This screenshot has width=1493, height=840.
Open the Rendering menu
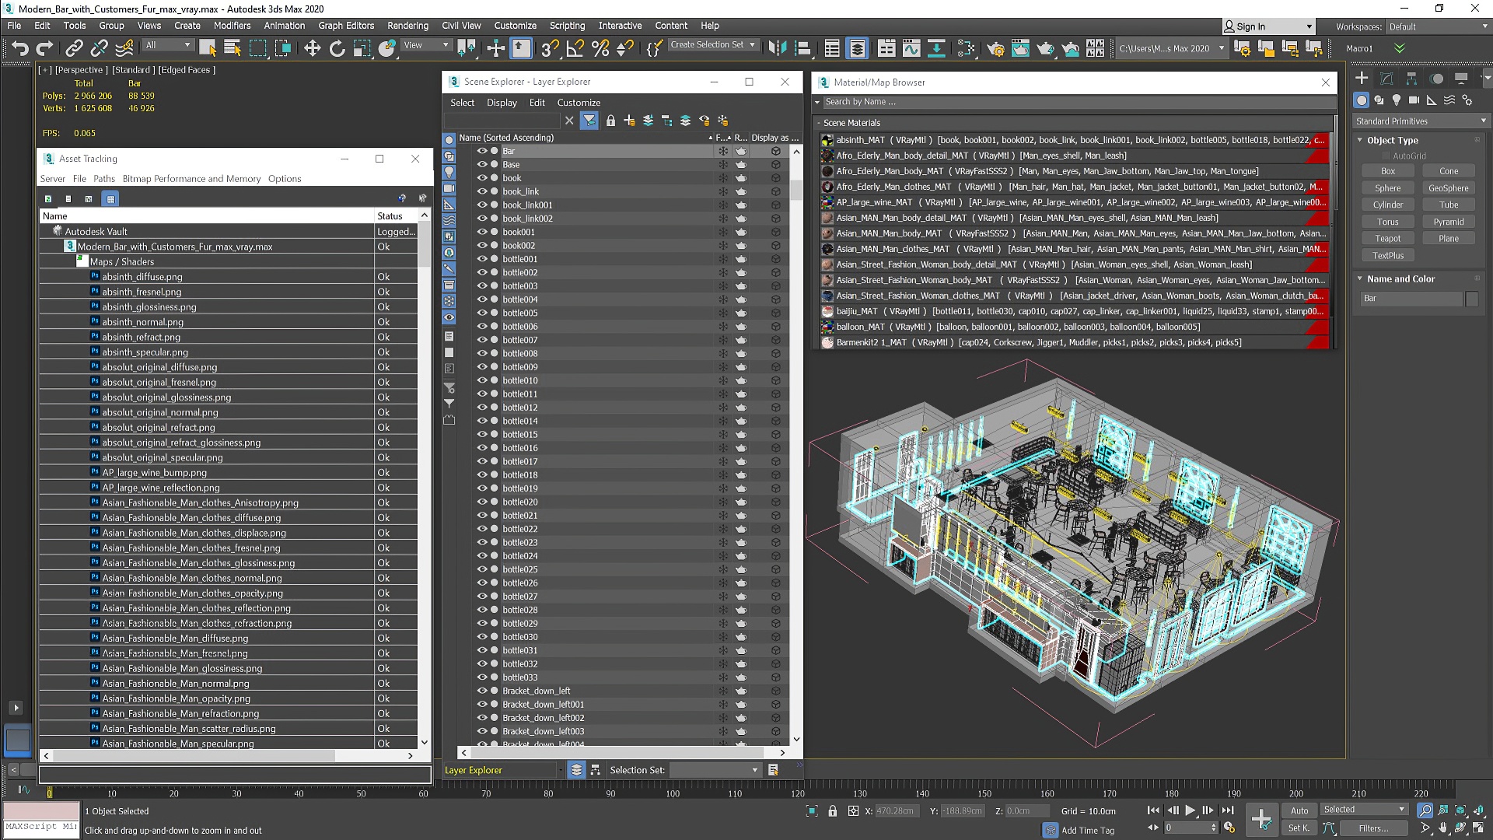(407, 26)
